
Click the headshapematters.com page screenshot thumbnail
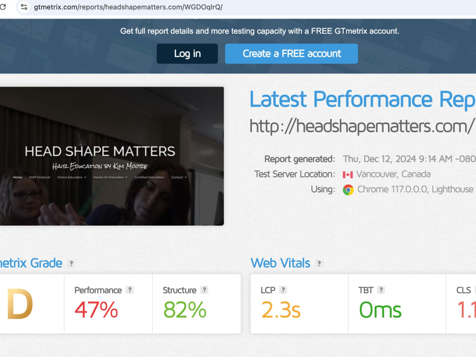click(112, 155)
